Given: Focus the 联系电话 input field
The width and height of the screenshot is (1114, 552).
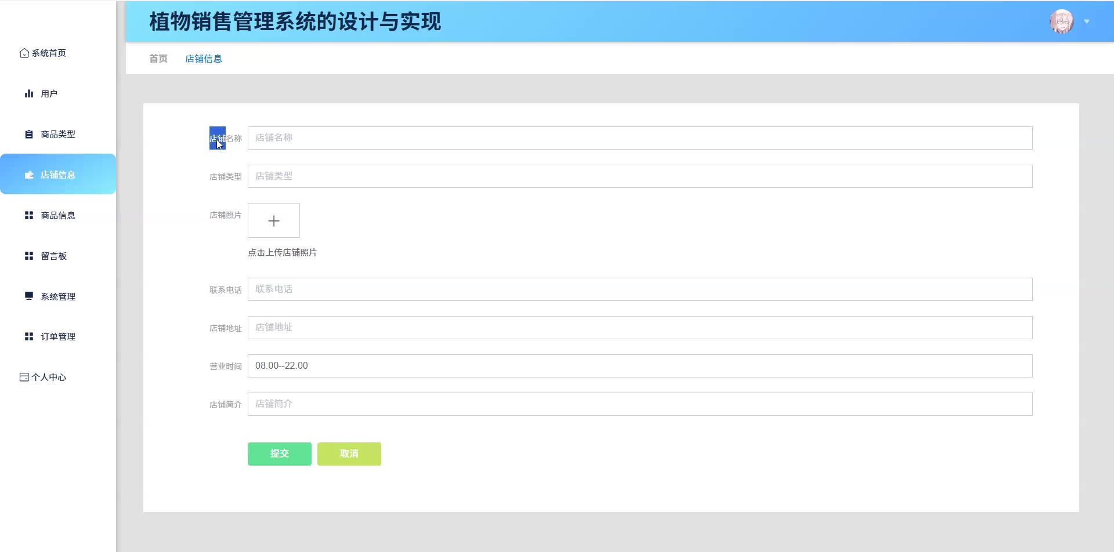Looking at the screenshot, I should click(x=640, y=289).
